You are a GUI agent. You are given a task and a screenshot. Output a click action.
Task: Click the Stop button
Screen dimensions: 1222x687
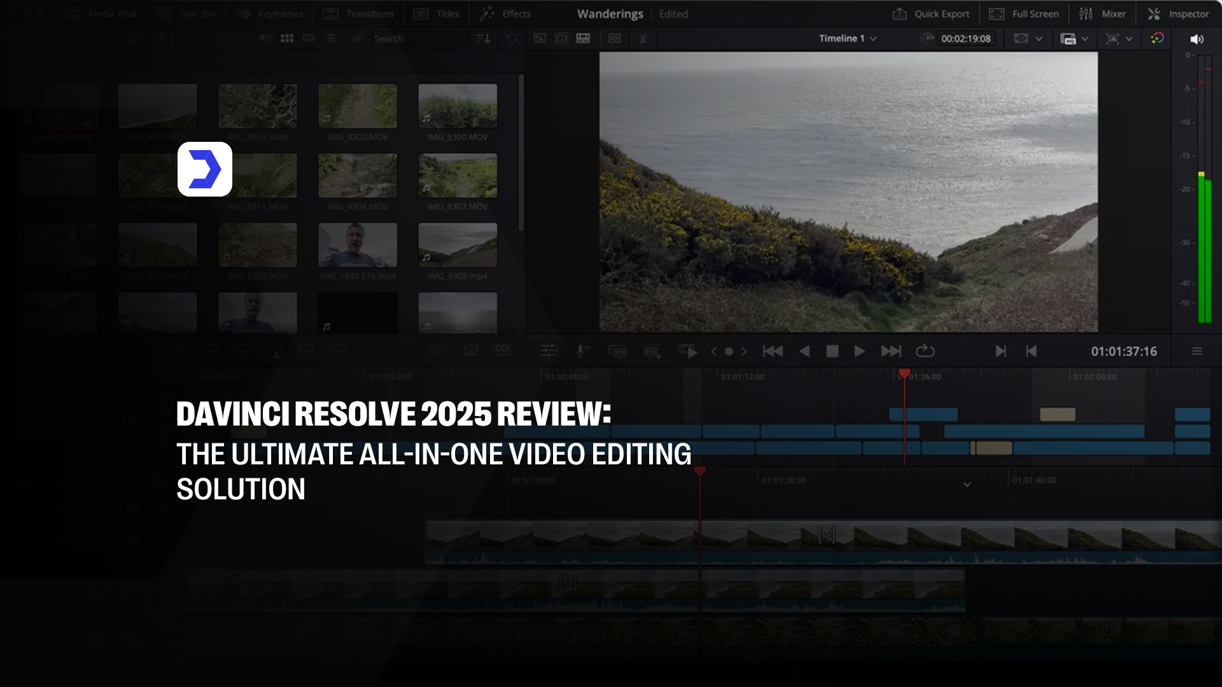[832, 351]
